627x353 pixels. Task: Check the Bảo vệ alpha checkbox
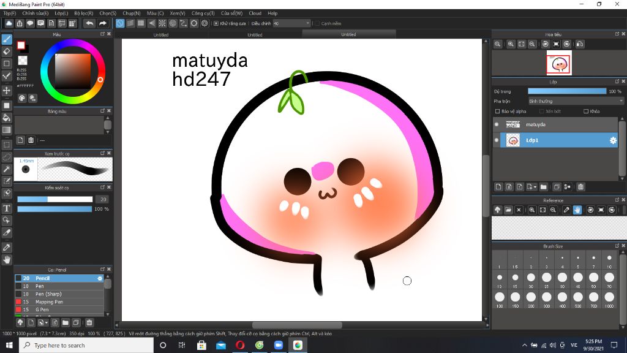pos(497,112)
